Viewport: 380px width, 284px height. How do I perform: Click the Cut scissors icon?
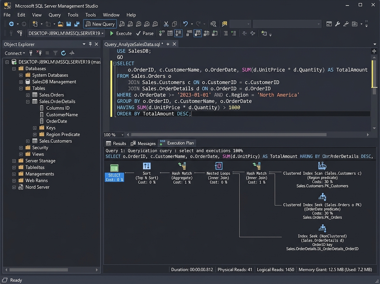coord(166,24)
